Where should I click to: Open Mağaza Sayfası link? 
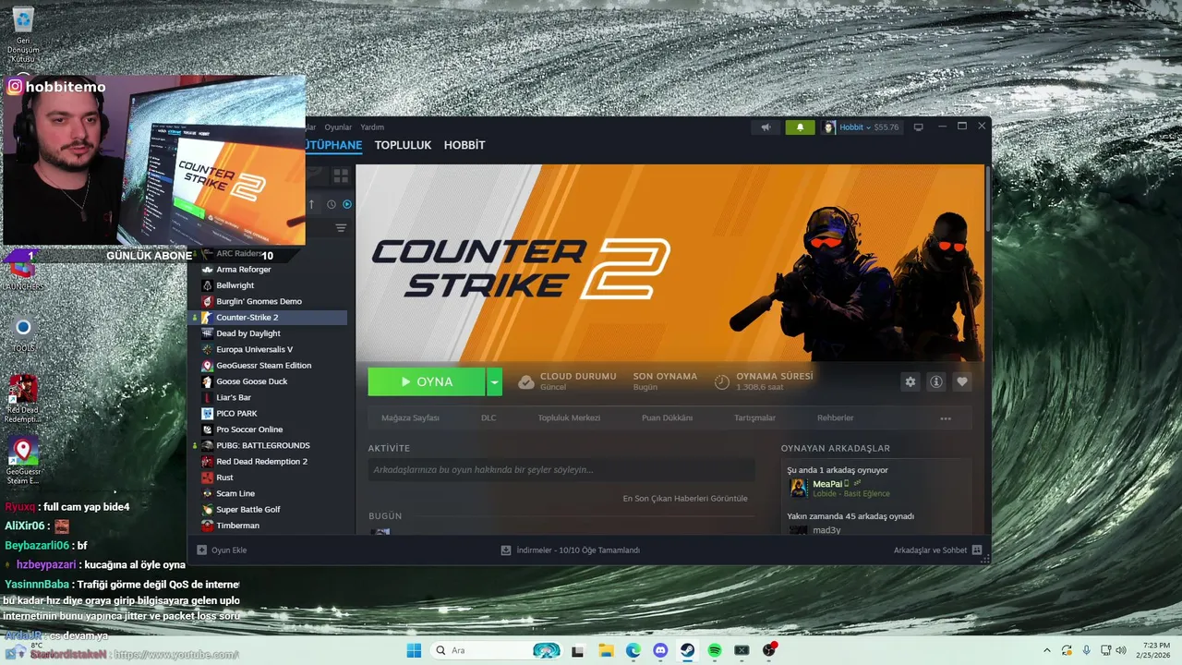(x=410, y=418)
